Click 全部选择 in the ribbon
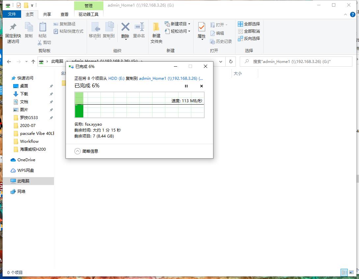The image size is (359, 279). coord(249,24)
